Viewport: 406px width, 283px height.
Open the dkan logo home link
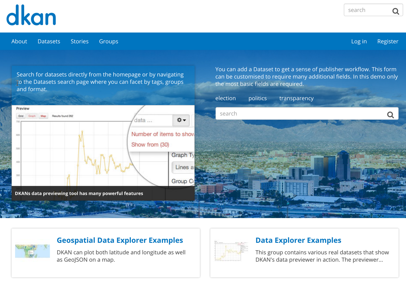coord(31,15)
